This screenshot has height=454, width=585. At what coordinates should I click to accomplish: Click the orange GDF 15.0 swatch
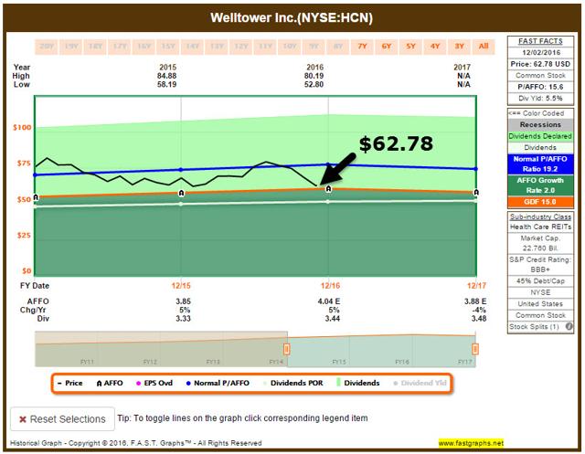click(x=540, y=202)
